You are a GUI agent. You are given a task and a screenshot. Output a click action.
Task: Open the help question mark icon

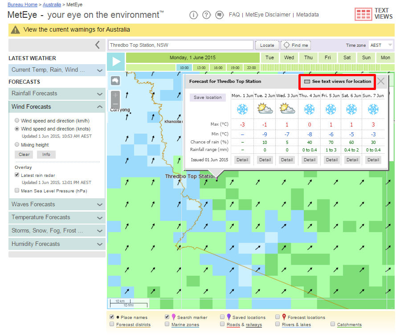[206, 15]
